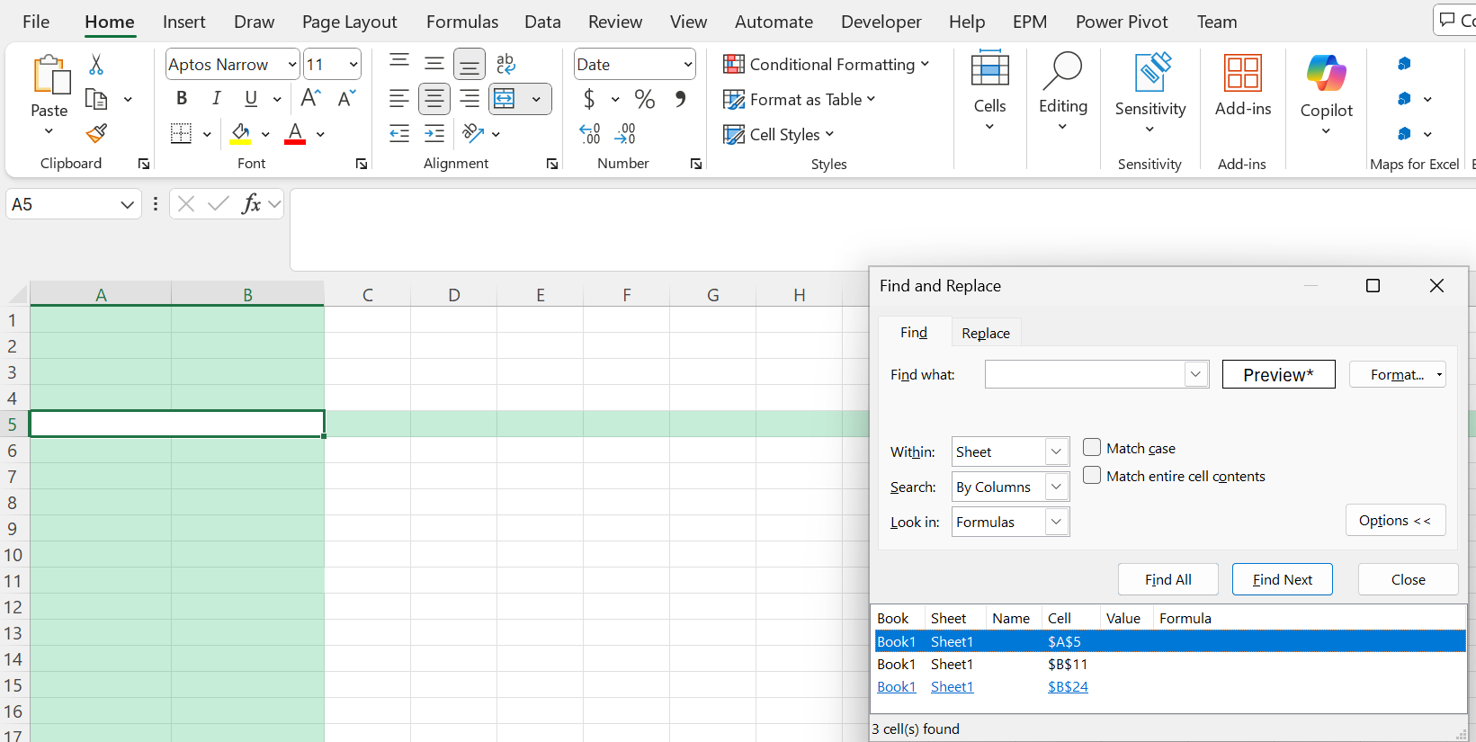This screenshot has height=742, width=1476.
Task: Check Match entire cell contents
Action: 1092,475
